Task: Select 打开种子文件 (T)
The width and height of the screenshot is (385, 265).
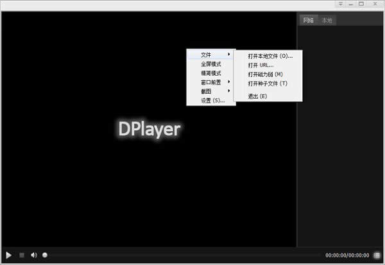Action: (x=268, y=83)
